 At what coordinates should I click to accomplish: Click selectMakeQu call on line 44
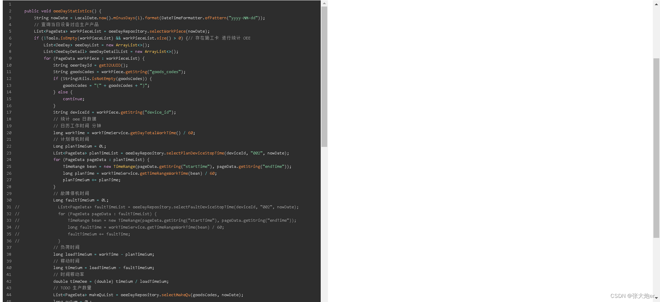176,295
